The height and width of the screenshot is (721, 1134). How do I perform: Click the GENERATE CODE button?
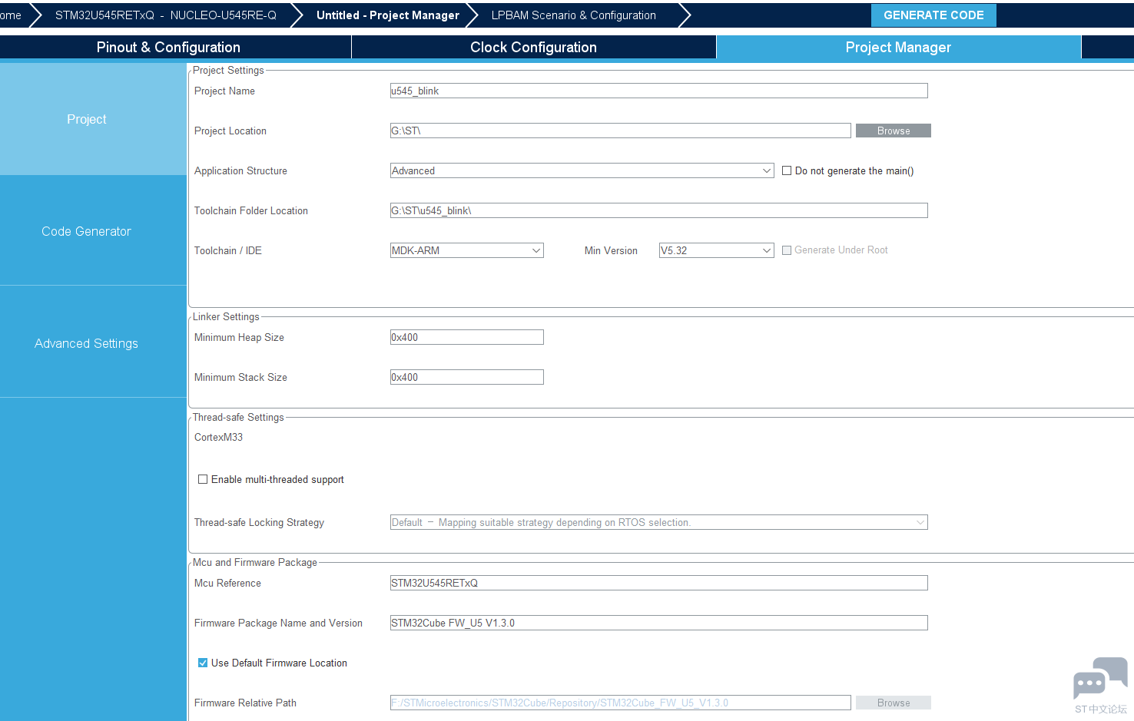click(933, 15)
